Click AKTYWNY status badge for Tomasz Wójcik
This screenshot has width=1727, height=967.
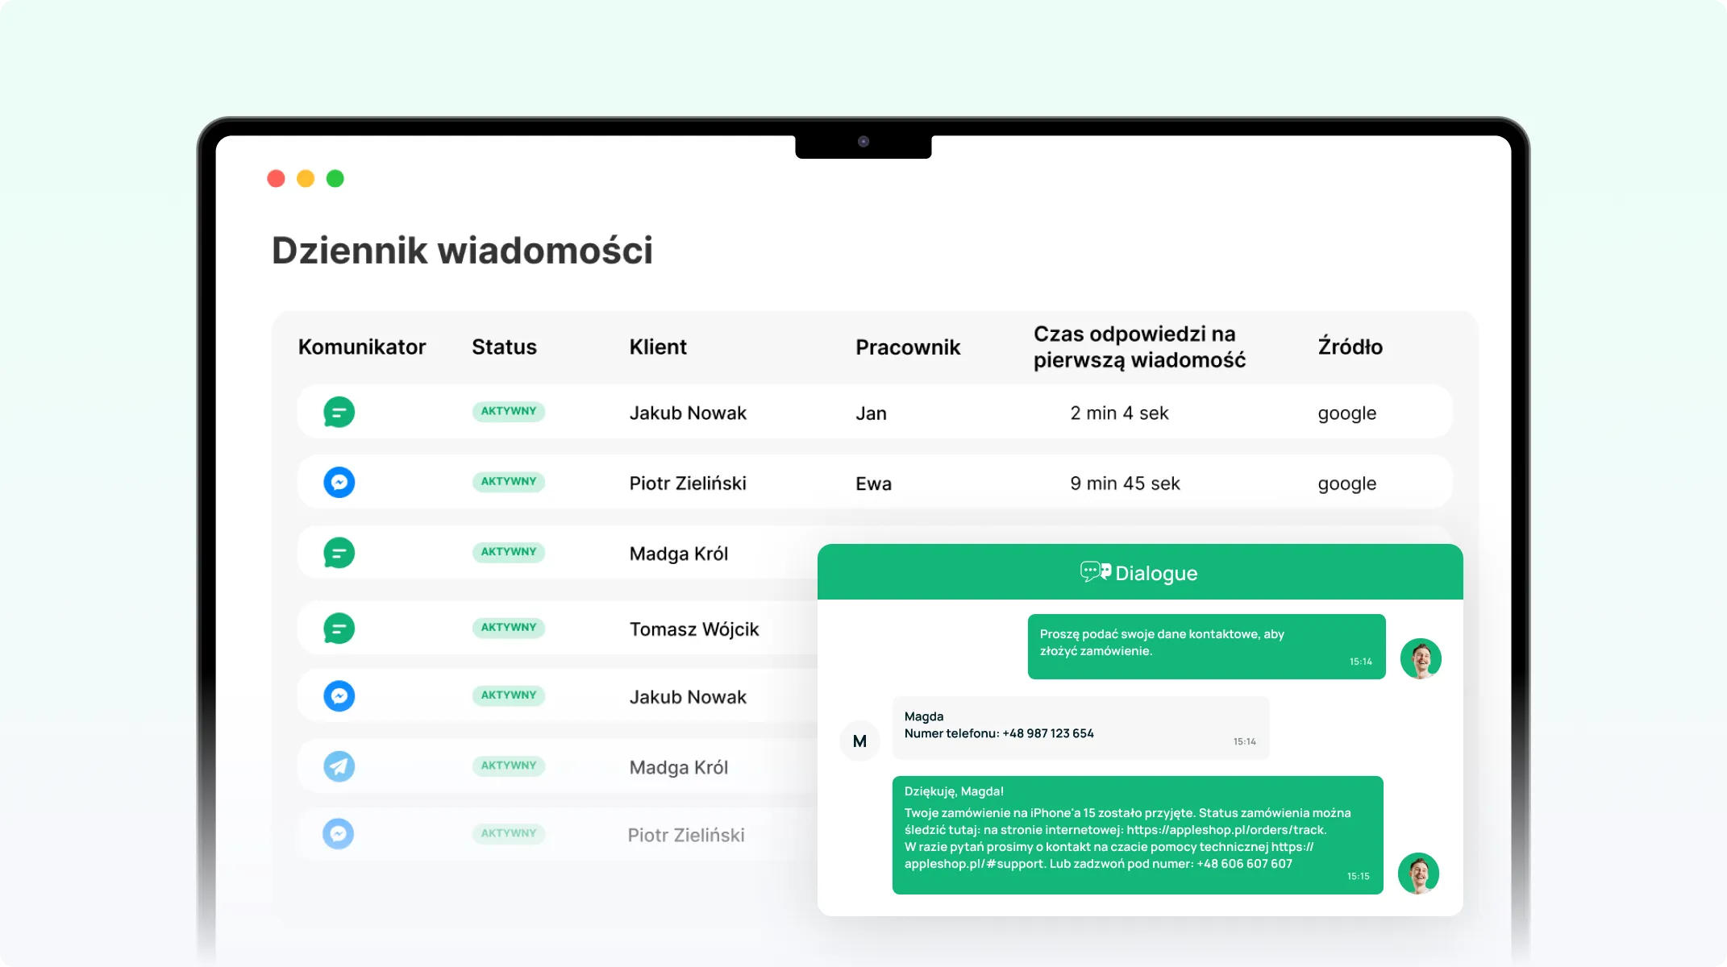(x=508, y=627)
